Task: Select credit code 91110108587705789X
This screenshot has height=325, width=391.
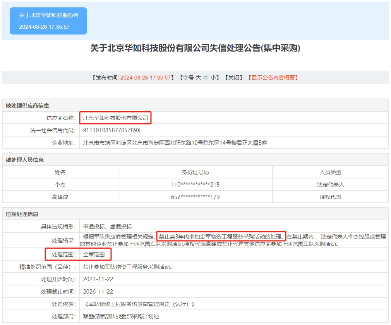Action: pyautogui.click(x=112, y=130)
